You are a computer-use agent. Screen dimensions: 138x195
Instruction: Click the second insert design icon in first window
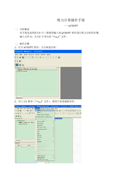click(x=20, y=65)
